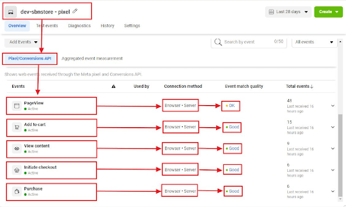Sort by Total events column header

(299, 86)
